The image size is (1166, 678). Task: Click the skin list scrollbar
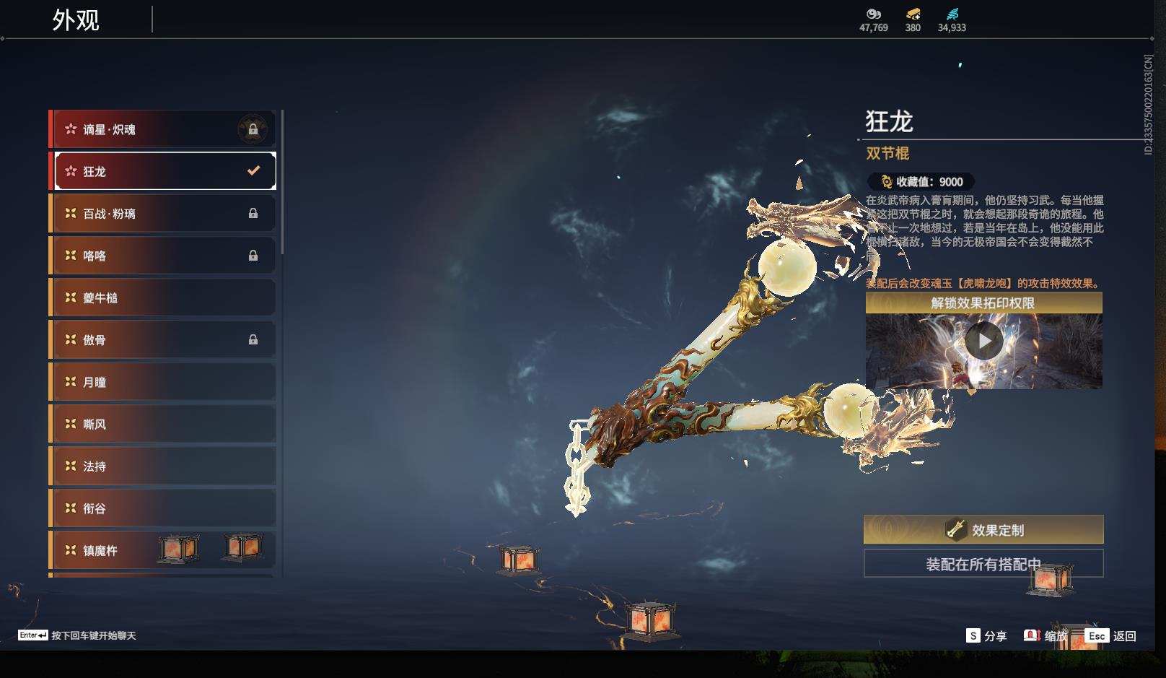pos(282,182)
